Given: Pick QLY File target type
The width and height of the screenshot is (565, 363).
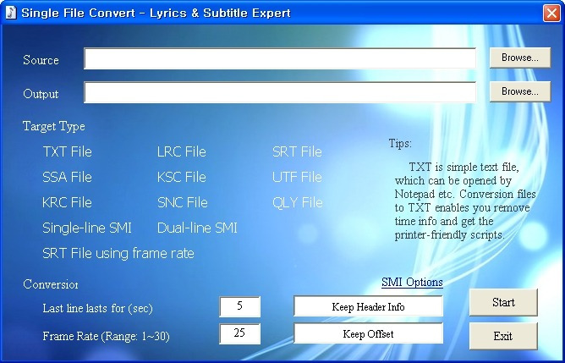Looking at the screenshot, I should [297, 202].
